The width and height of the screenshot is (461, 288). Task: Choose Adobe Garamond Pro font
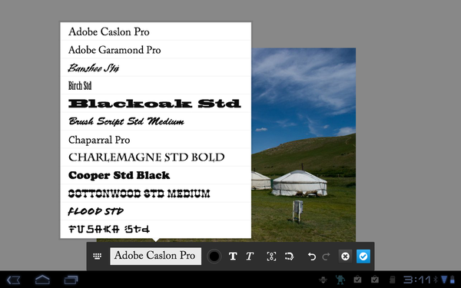pyautogui.click(x=155, y=49)
